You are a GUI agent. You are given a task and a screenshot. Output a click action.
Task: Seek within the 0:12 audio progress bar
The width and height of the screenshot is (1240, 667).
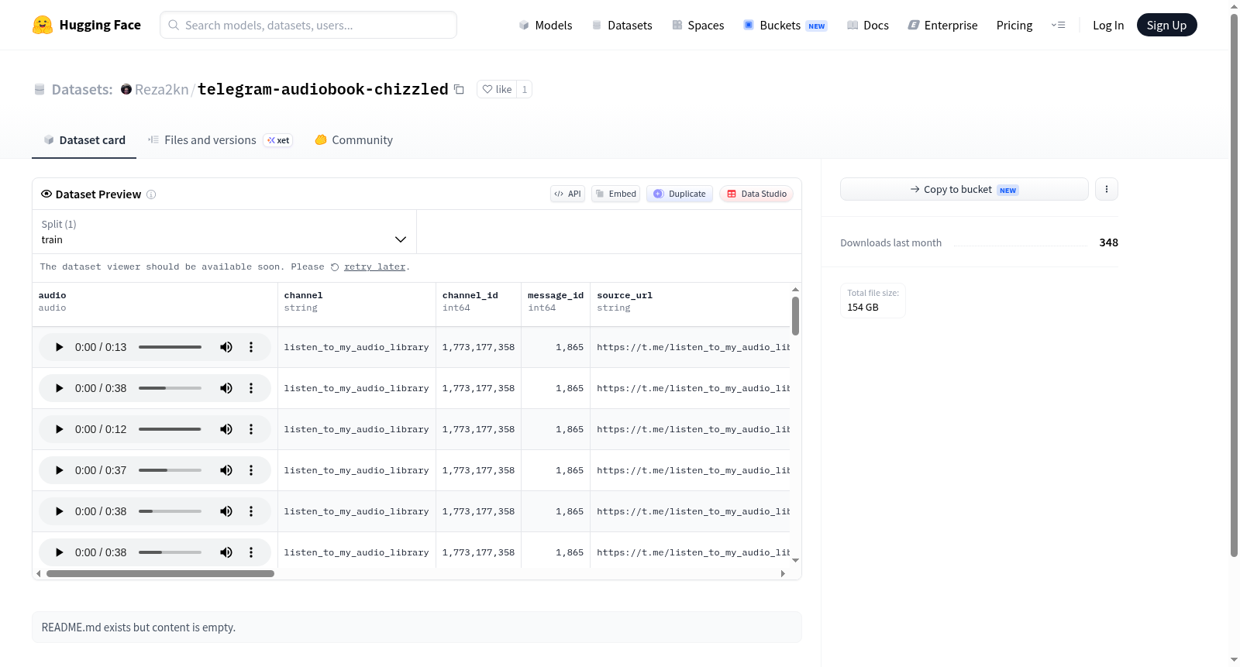[x=170, y=429]
